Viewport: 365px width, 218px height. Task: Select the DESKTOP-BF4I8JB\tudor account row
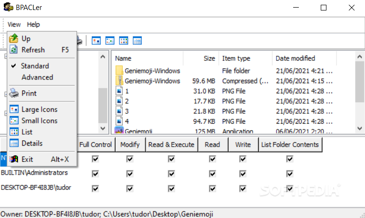tap(36, 188)
